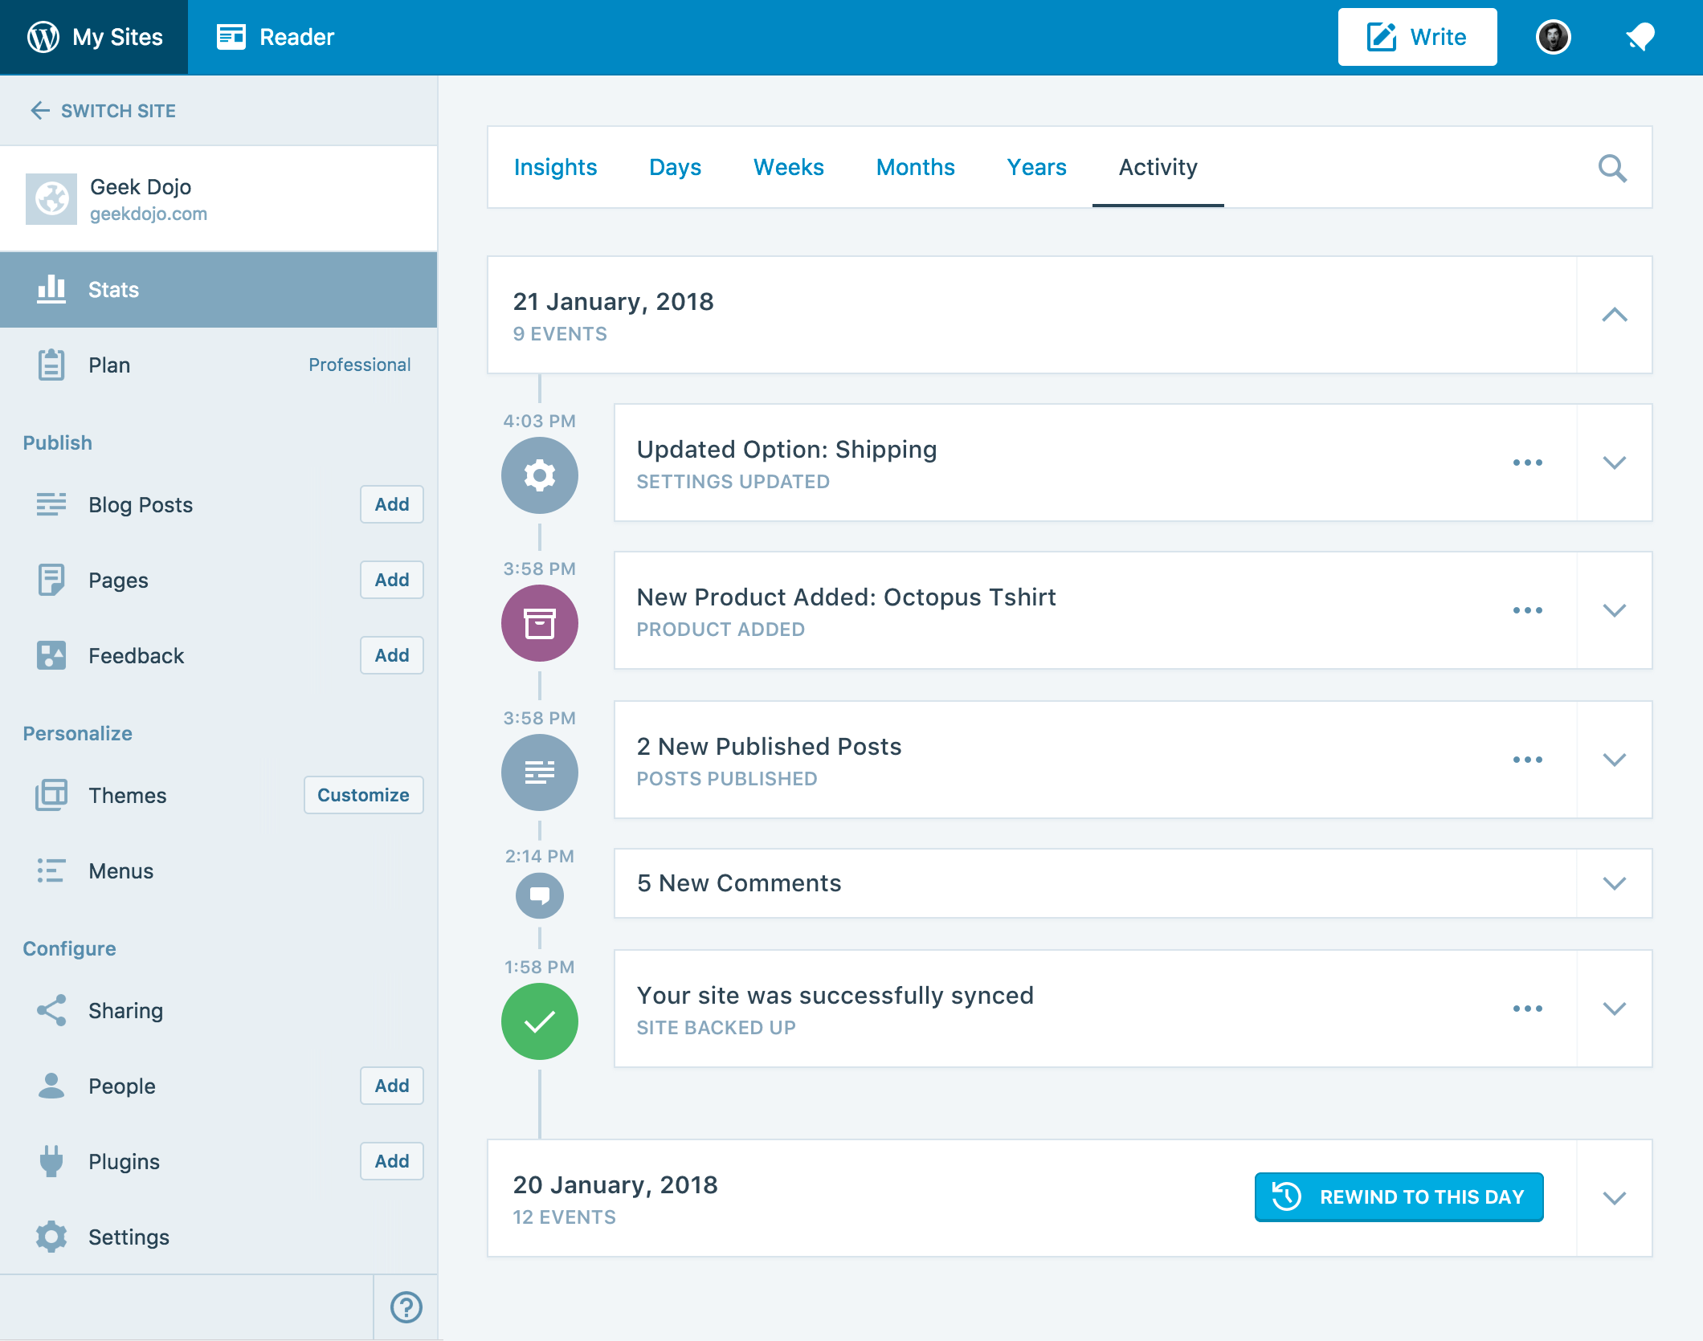Click the Customize button next to Themes
1703x1341 pixels.
[363, 795]
